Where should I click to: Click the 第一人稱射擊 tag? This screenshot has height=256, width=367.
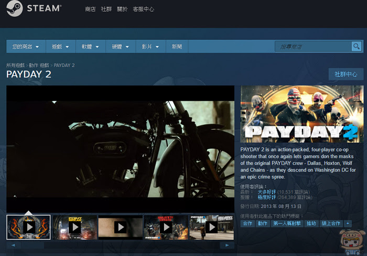click(x=287, y=224)
